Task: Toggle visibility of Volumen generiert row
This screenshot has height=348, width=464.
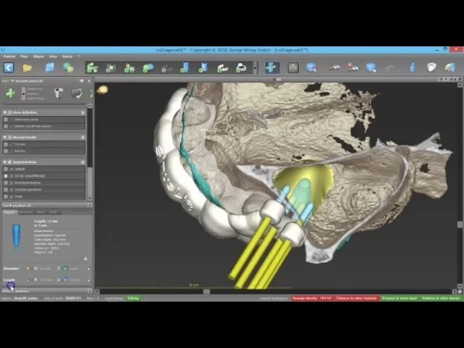Action: click(x=6, y=189)
